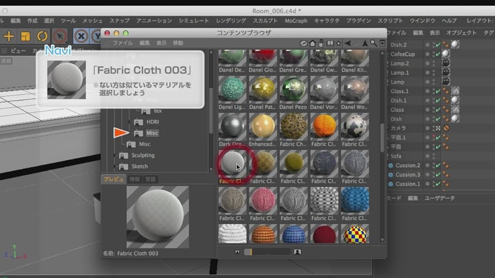This screenshot has height=278, width=495.
Task: Select the Rotate tool in main toolbar
Action: click(42, 36)
